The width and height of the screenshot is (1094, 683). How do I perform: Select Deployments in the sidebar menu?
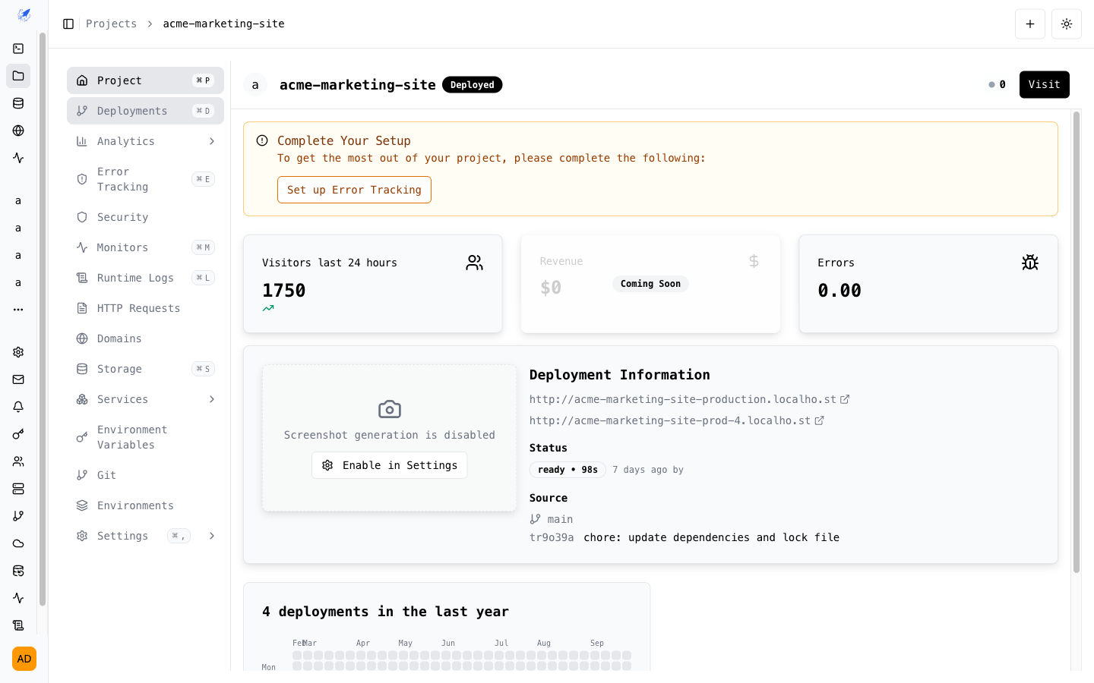point(131,111)
